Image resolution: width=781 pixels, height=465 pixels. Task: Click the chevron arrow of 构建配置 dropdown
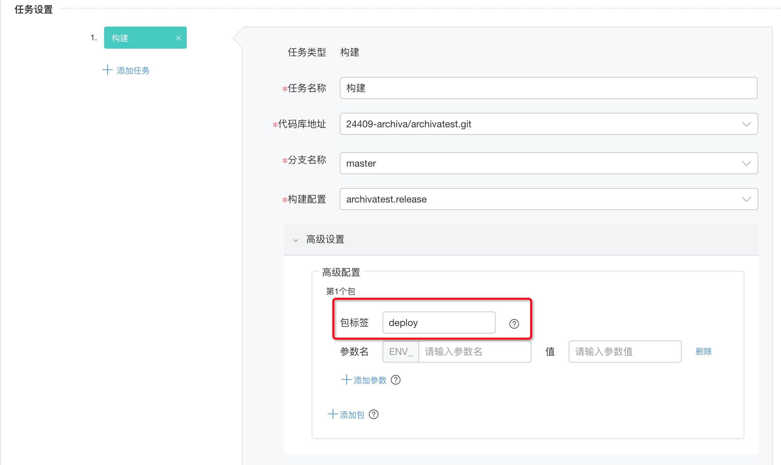746,199
